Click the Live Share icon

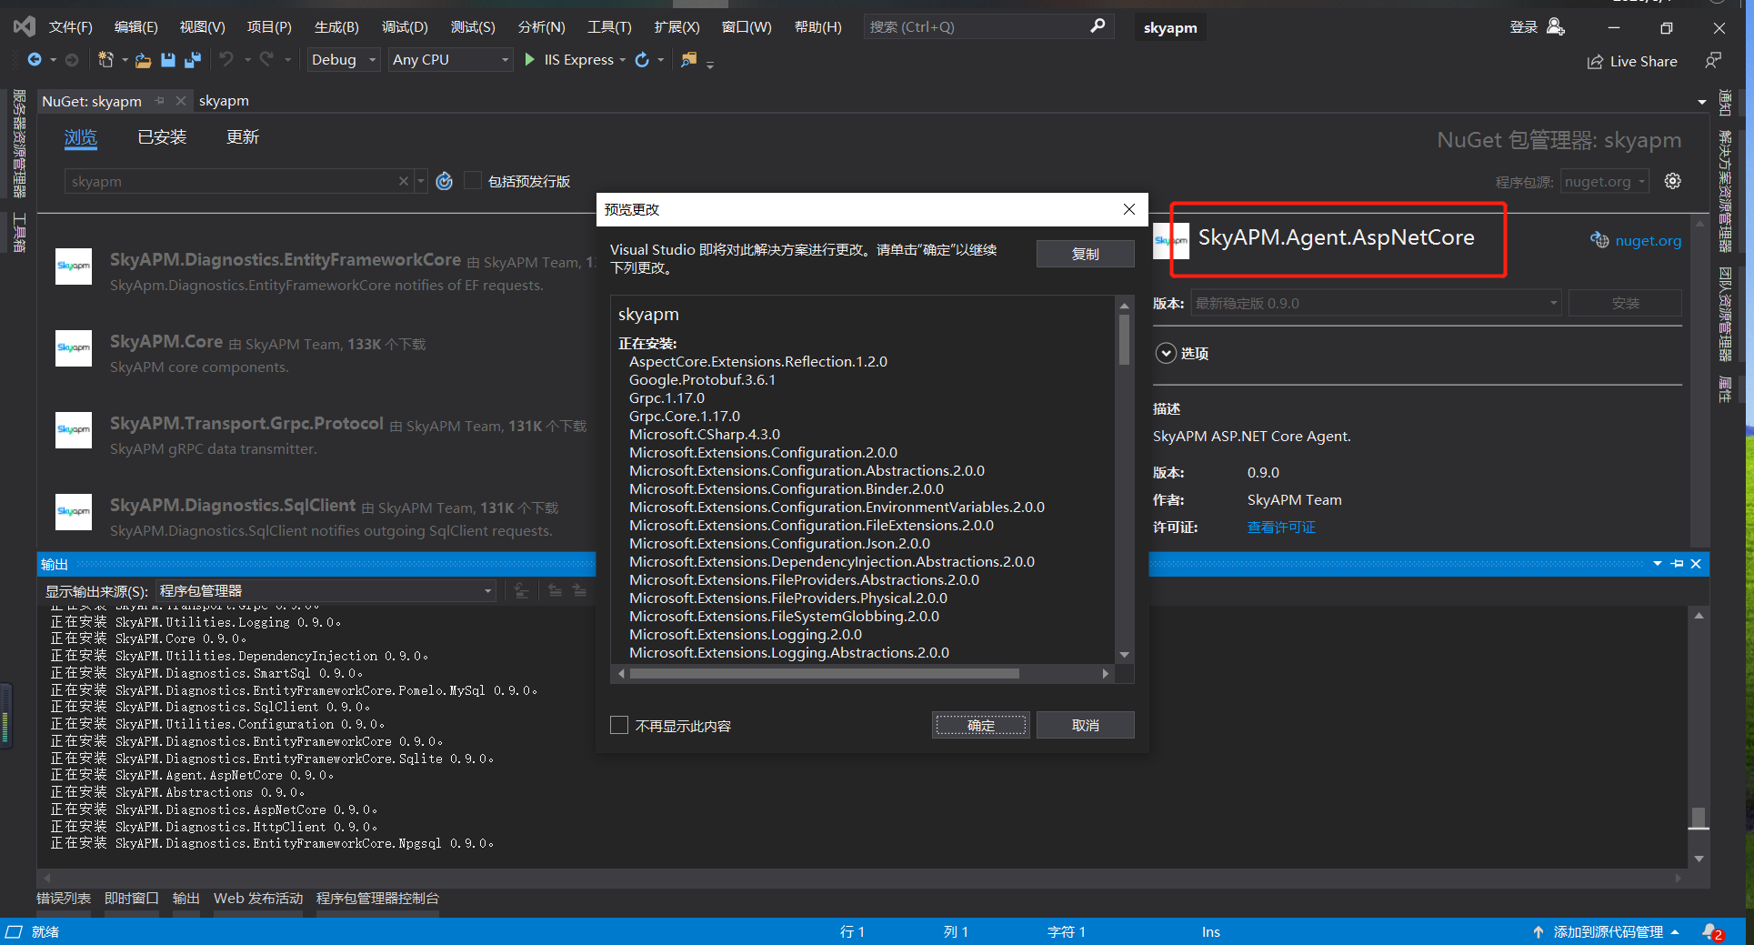[x=1595, y=62]
